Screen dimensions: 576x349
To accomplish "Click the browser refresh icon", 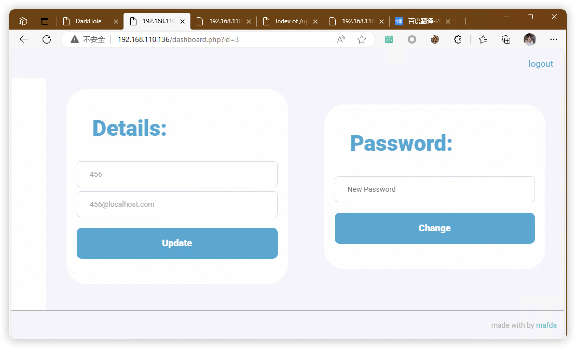I will pyautogui.click(x=46, y=39).
